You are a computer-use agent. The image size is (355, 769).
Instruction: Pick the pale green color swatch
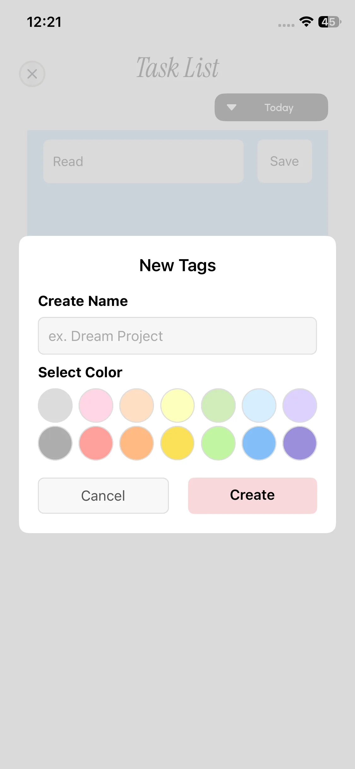[218, 405]
